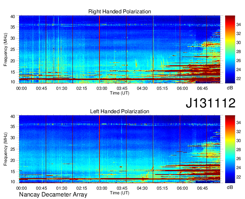Click the 'Left Handed Polarization' plot title
This screenshot has height=199, width=245.
click(120, 111)
